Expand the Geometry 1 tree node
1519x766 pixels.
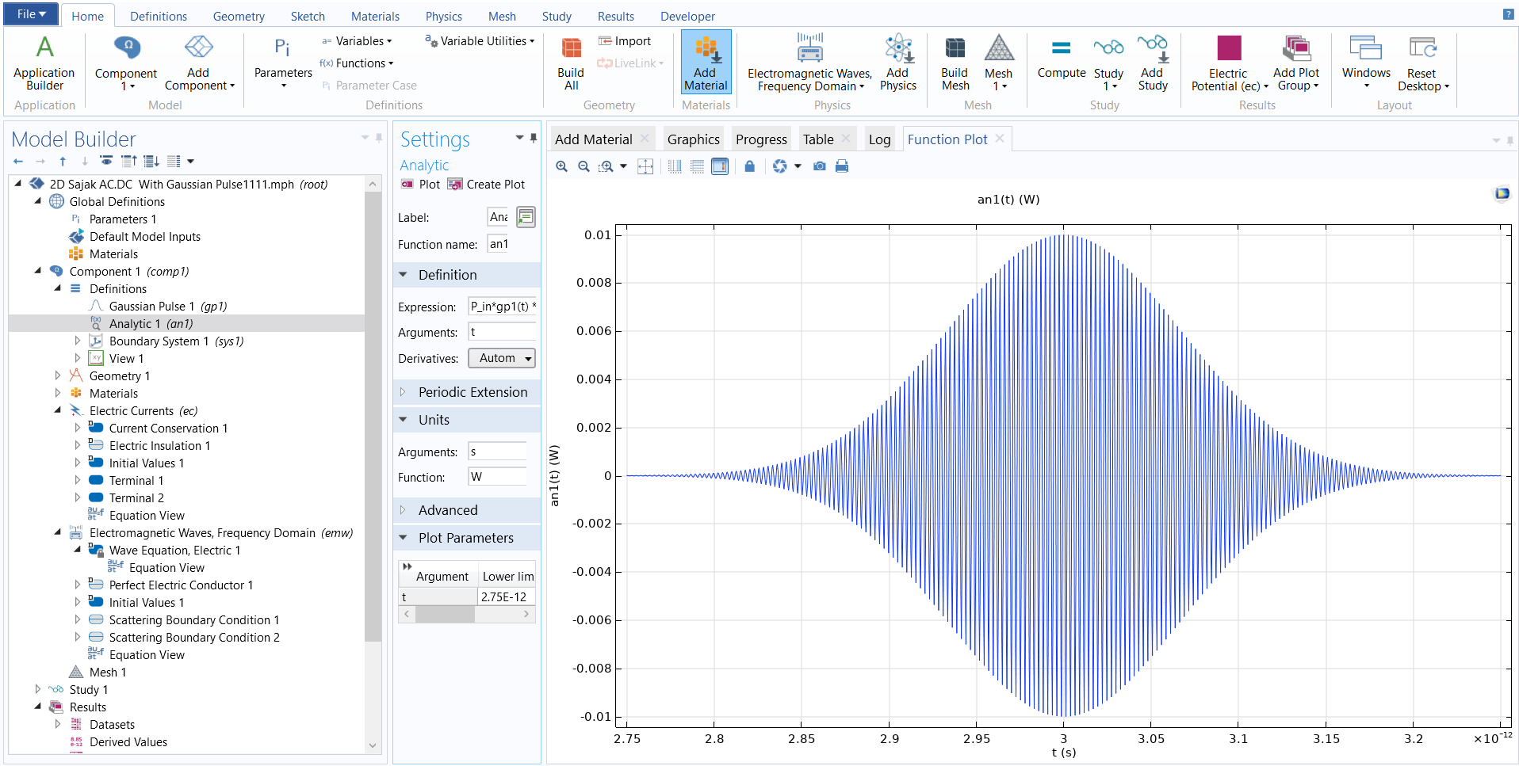click(x=57, y=376)
